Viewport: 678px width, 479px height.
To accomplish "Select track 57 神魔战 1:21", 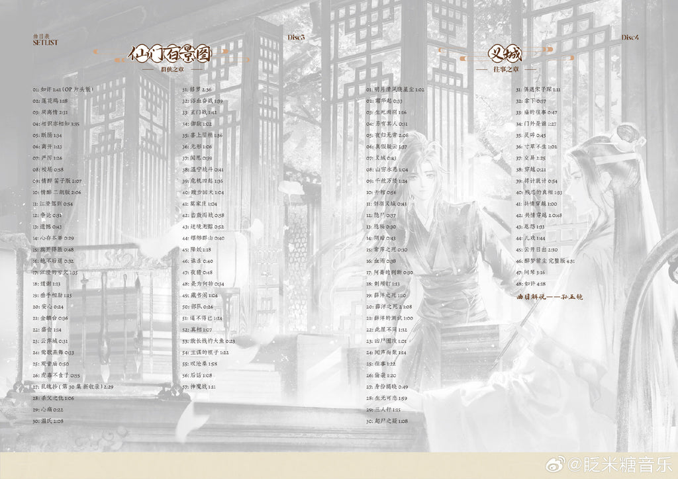I will [199, 386].
